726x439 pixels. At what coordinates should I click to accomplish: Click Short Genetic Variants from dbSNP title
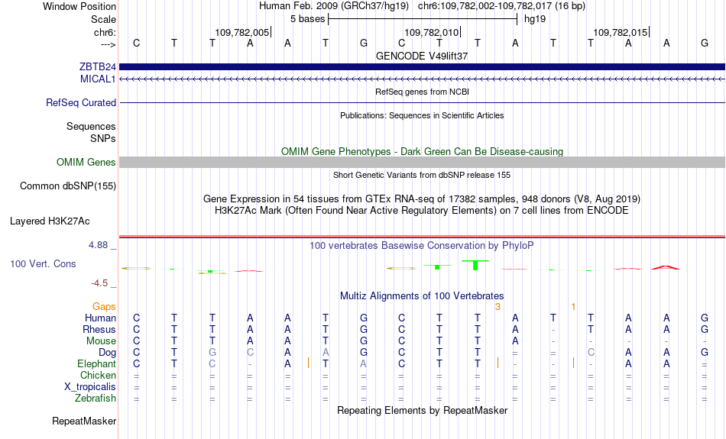422,175
